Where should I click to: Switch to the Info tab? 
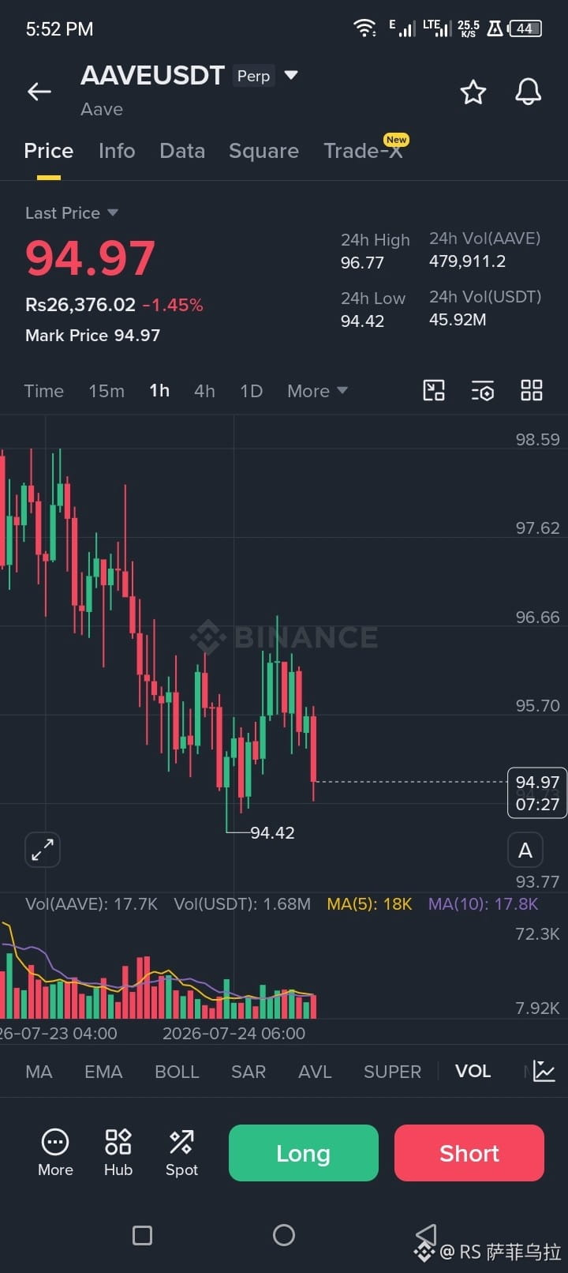(x=117, y=151)
